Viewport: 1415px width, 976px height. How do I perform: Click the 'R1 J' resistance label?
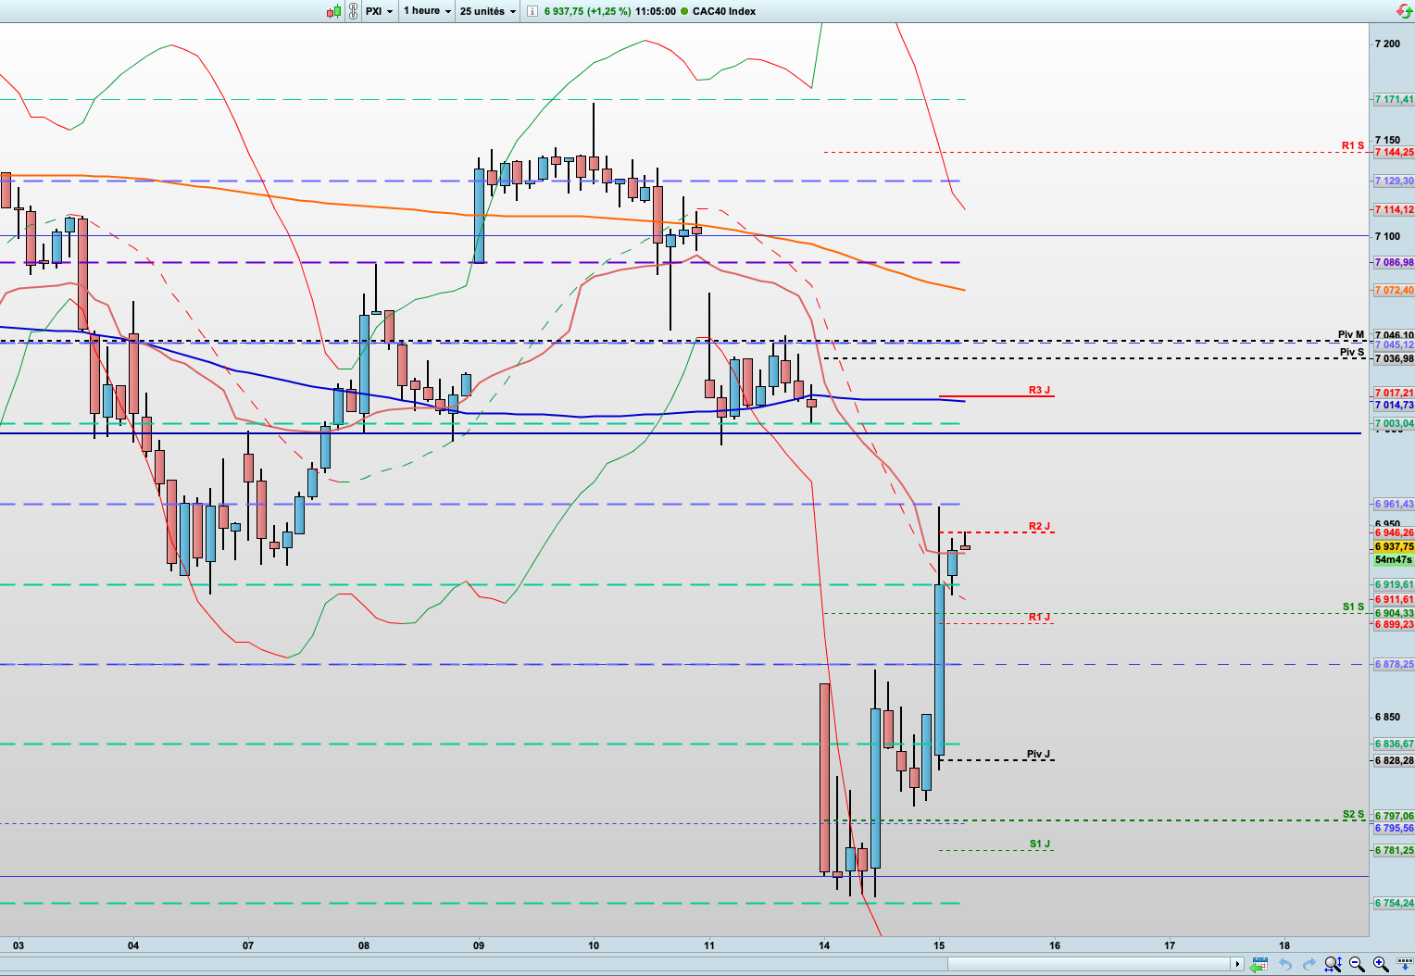click(1039, 617)
